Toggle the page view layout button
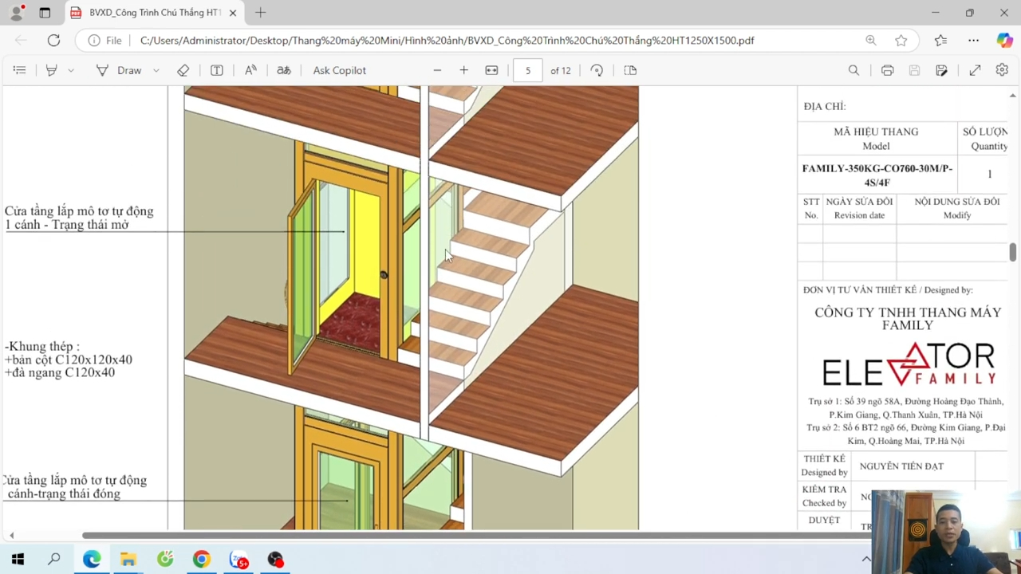 click(630, 70)
